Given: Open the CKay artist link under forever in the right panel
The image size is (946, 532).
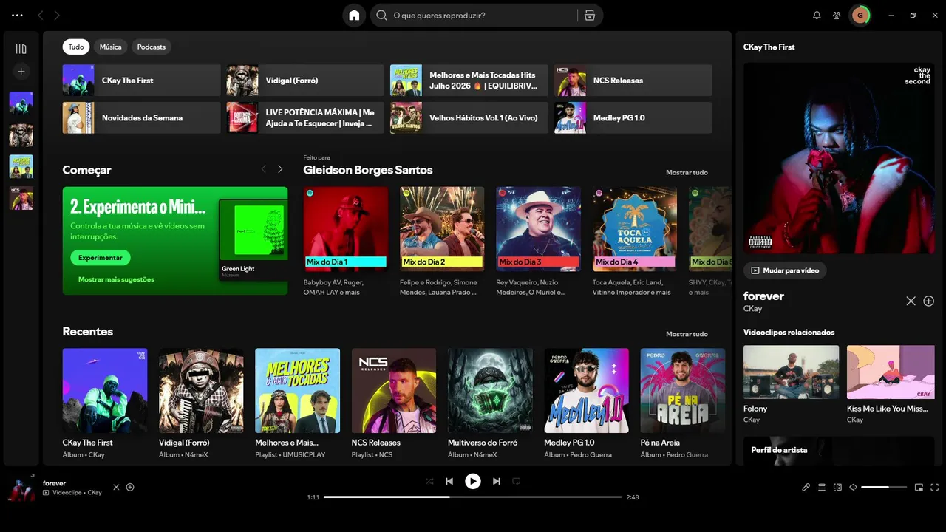Looking at the screenshot, I should click(752, 309).
